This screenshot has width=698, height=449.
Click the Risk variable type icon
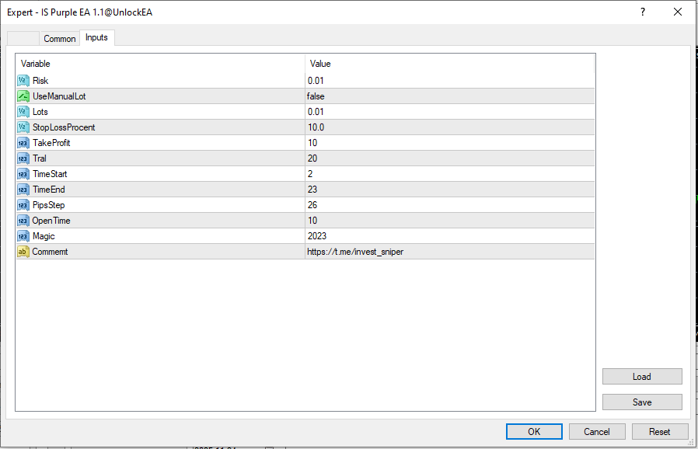(23, 81)
